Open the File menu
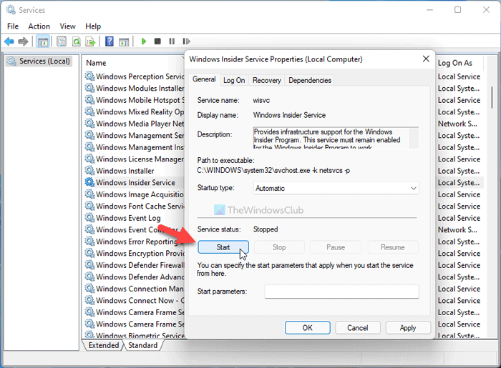Viewport: 501px width, 368px height. pos(13,26)
